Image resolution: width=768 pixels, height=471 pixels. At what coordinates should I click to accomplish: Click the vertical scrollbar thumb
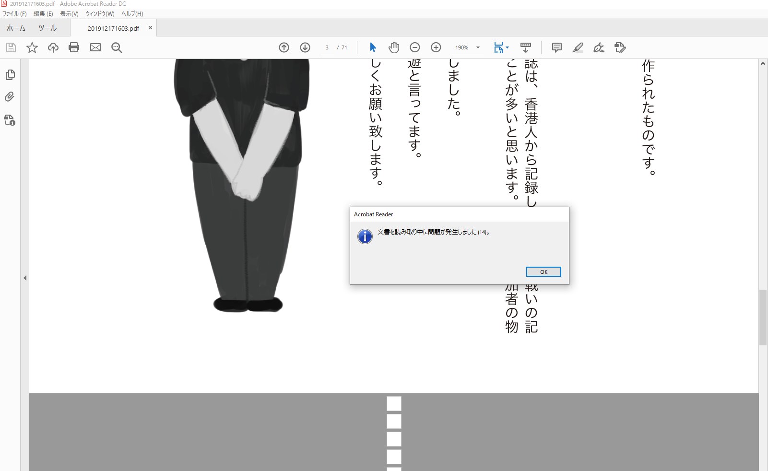point(763,318)
